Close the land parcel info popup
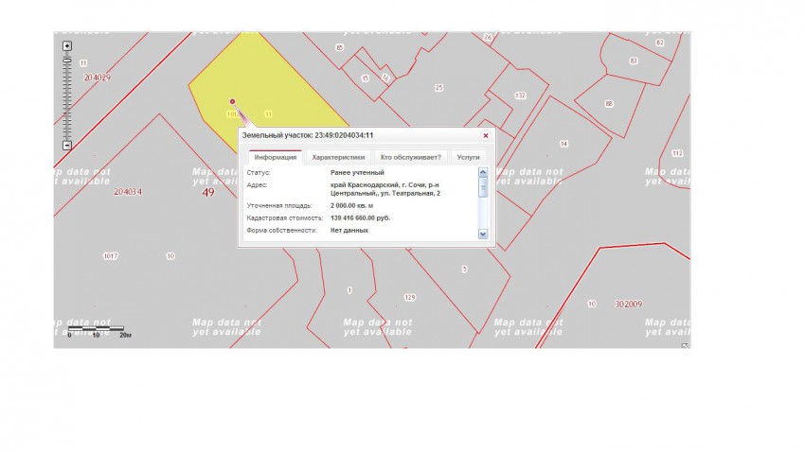805x452 pixels. click(x=485, y=135)
